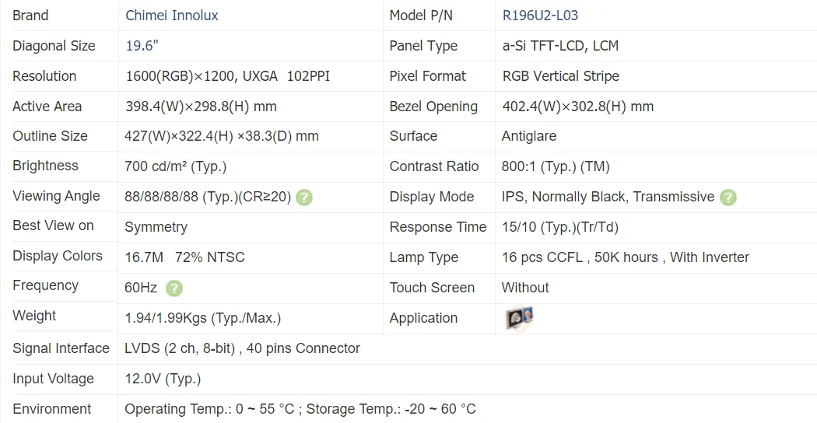The image size is (817, 423).
Task: Open the Chimei Innolux brand link
Action: (x=172, y=16)
